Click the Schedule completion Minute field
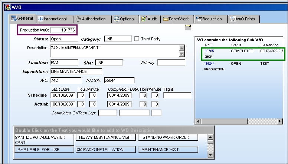 155,95
